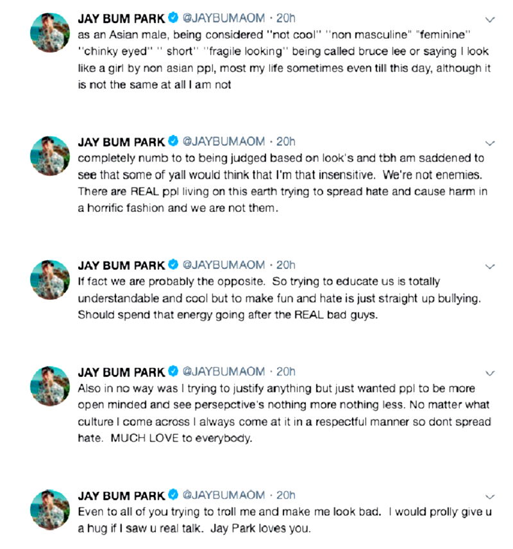
Task: Expand options chevron on "Even to all of you" tweet
Action: 491,496
